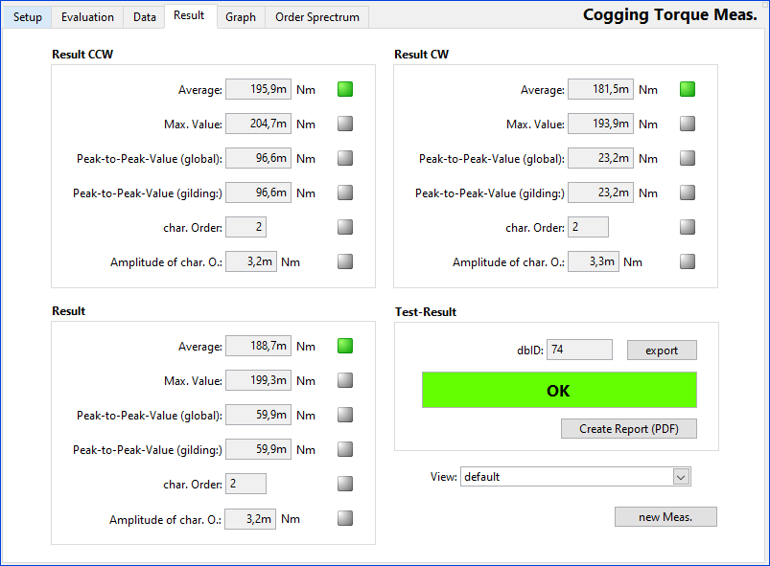This screenshot has height=566, width=770.
Task: Click CW Peak-to-Peak-Value (gilding) field 23,2m
Action: (600, 192)
